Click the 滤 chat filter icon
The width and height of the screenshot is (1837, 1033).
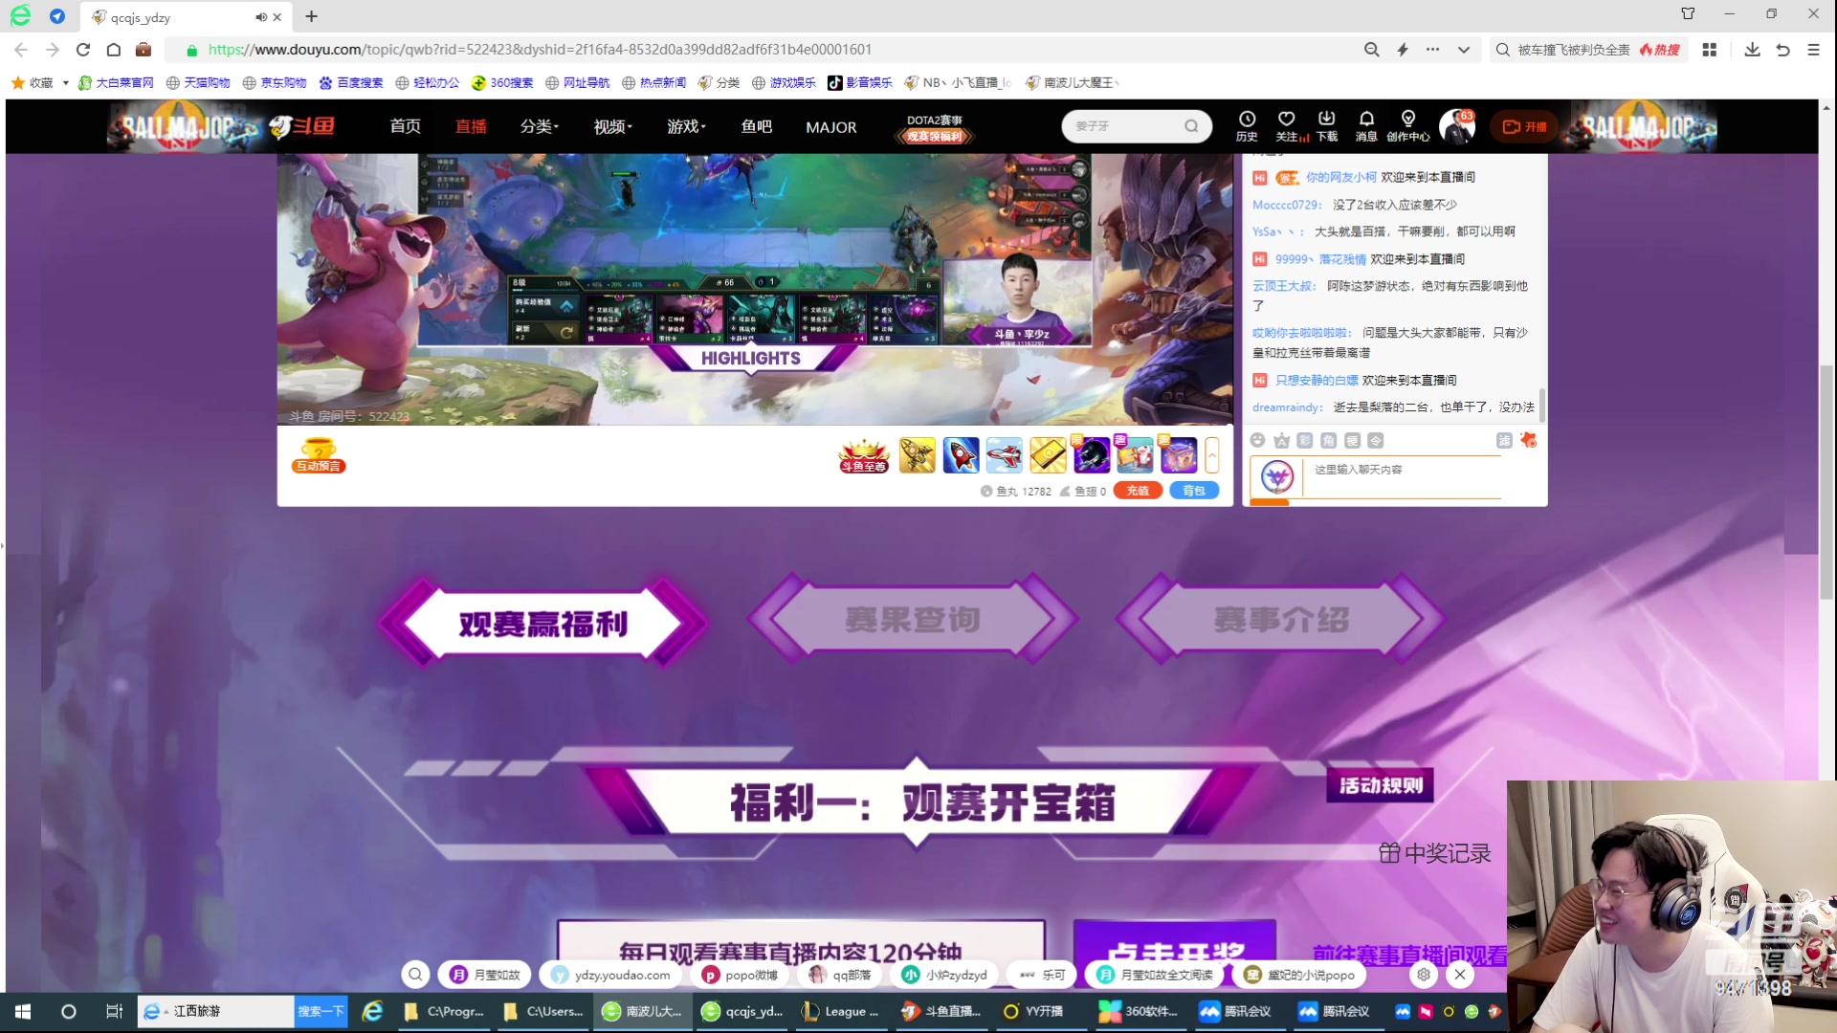coord(1504,441)
